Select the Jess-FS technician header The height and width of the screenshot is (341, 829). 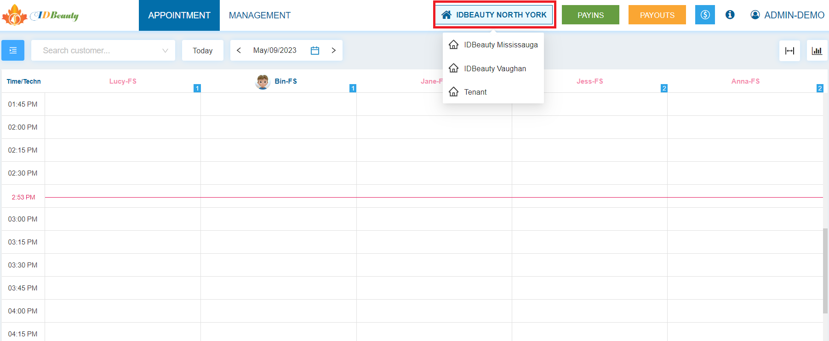tap(590, 81)
